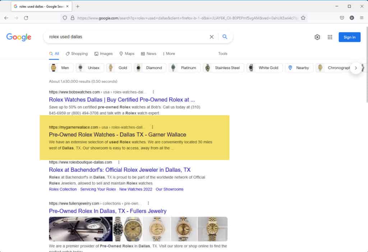Image resolution: width=368 pixels, height=252 pixels.
Task: Switch to the News tab
Action: point(148,54)
